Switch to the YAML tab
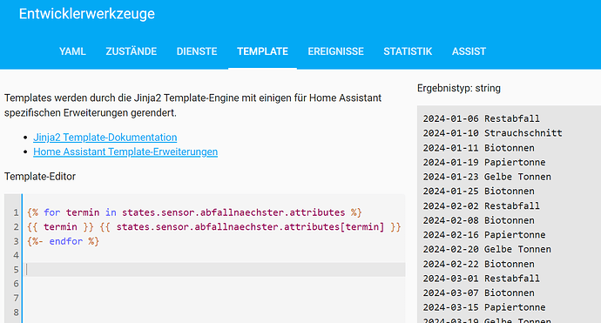This screenshot has height=323, width=601. click(72, 51)
